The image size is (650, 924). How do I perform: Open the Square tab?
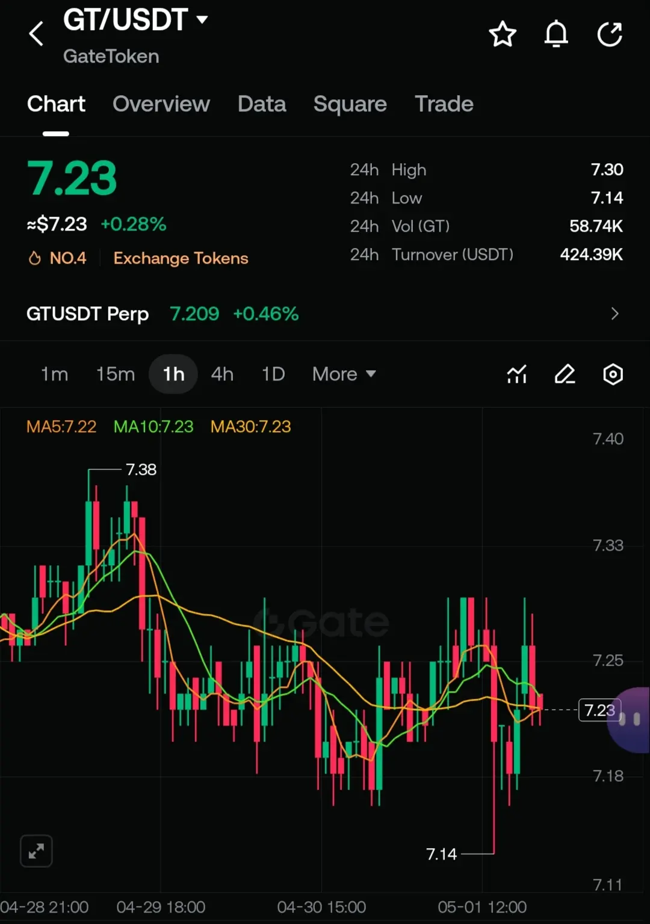point(350,104)
